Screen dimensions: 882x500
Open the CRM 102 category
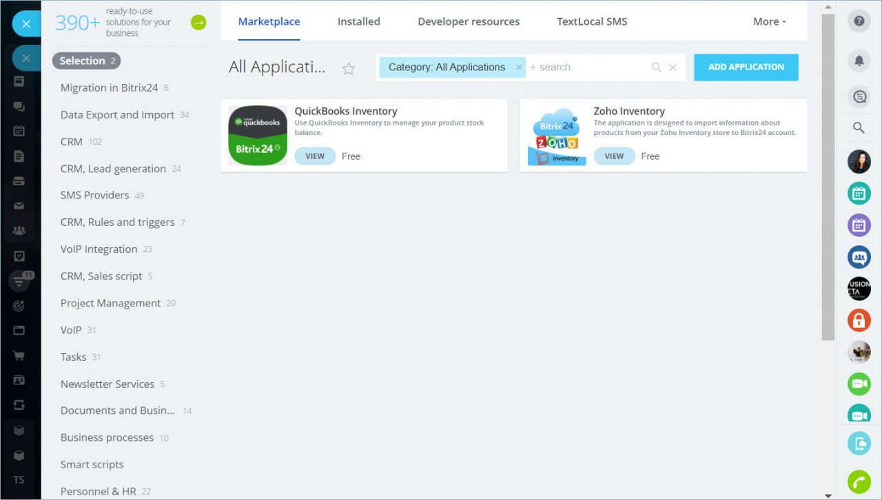click(72, 142)
